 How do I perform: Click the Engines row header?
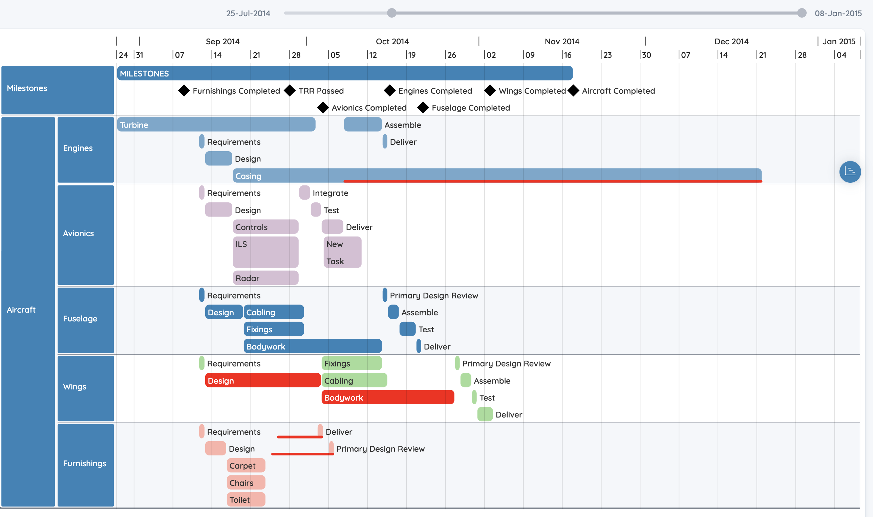tap(86, 150)
